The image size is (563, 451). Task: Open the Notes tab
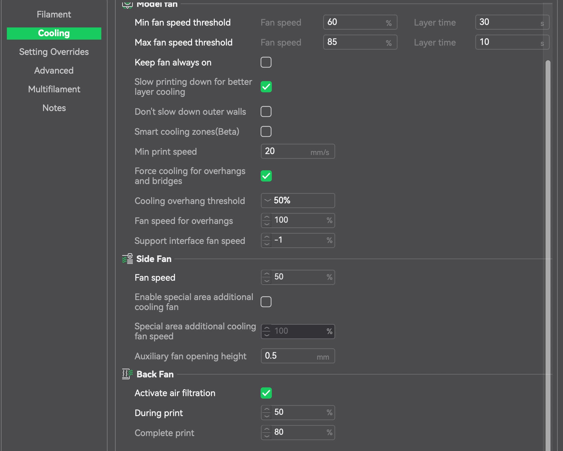tap(54, 108)
